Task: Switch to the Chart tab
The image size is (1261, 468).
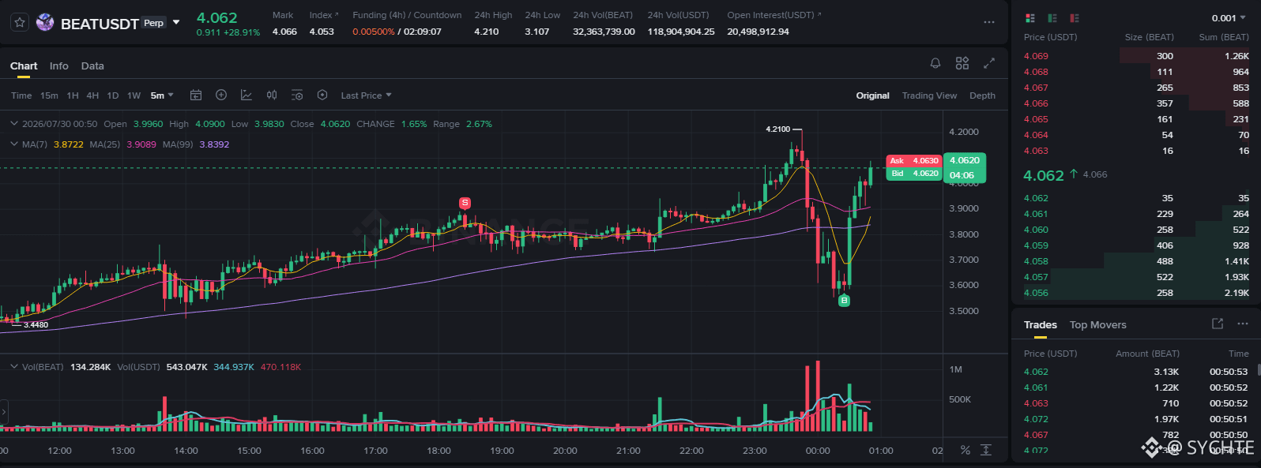Action: 24,66
